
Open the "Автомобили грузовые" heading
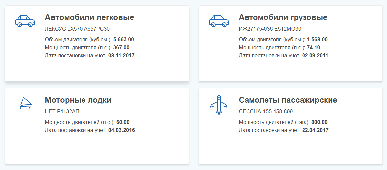(x=283, y=17)
